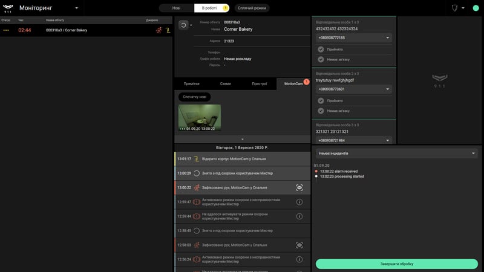Click the yellow tamper icon in Corner Bakery row
This screenshot has width=484, height=272.
168,30
